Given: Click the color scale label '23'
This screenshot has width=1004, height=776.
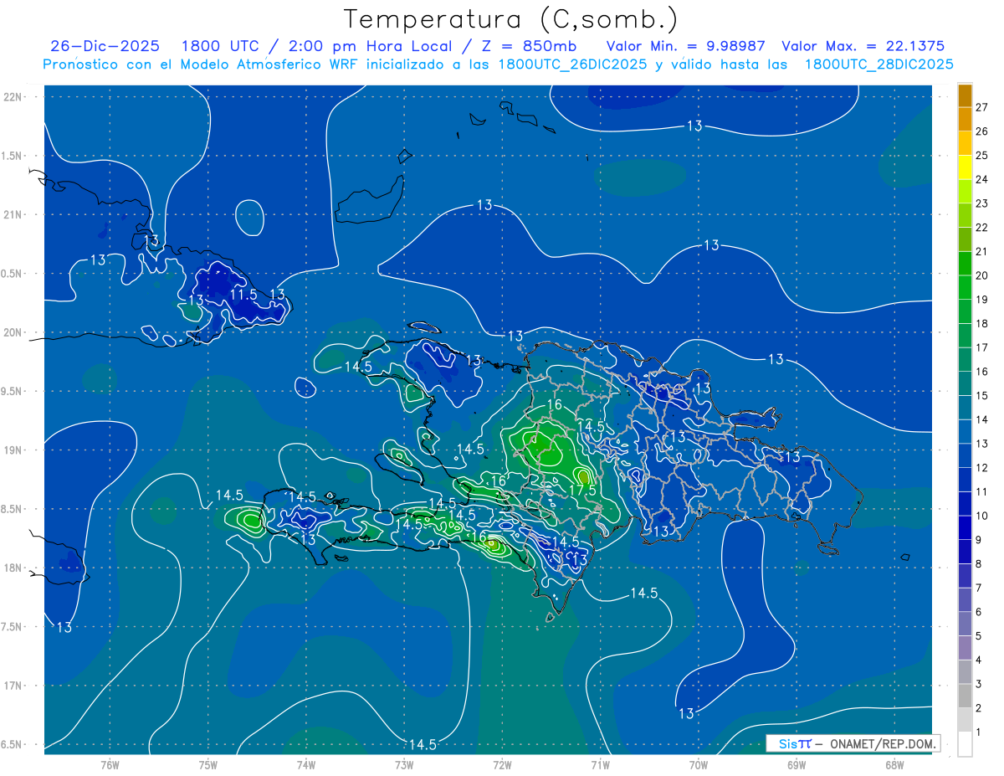Looking at the screenshot, I should pyautogui.click(x=982, y=203).
